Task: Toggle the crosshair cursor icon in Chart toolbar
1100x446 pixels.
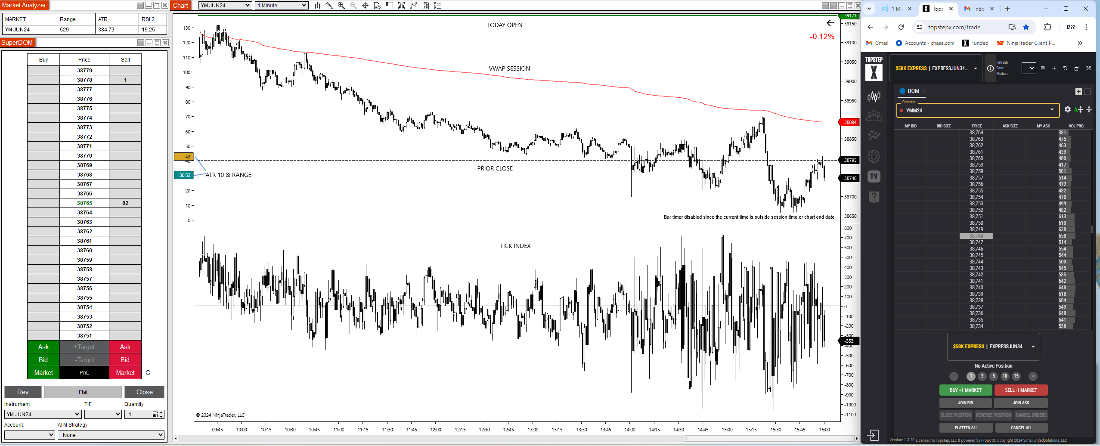Action: 366,6
